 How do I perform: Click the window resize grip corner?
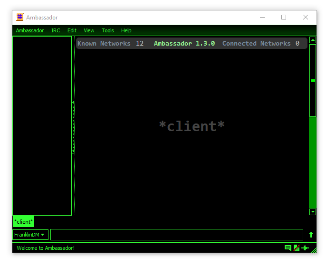coord(314,250)
